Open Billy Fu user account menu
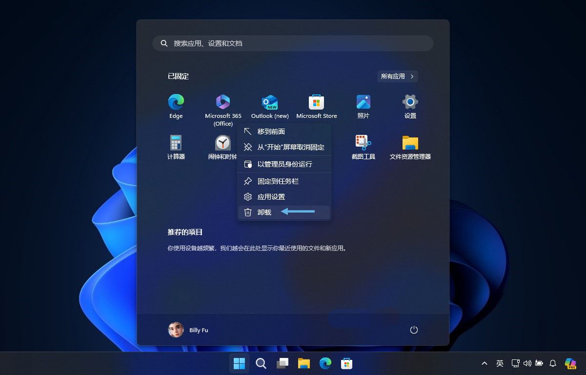 coord(188,330)
